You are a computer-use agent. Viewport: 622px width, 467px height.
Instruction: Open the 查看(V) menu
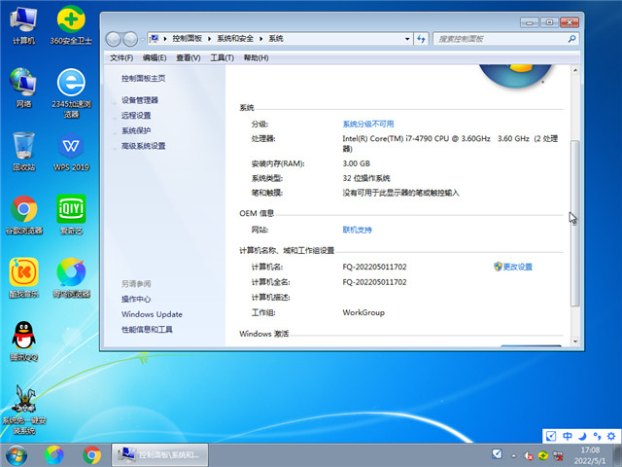[x=188, y=58]
